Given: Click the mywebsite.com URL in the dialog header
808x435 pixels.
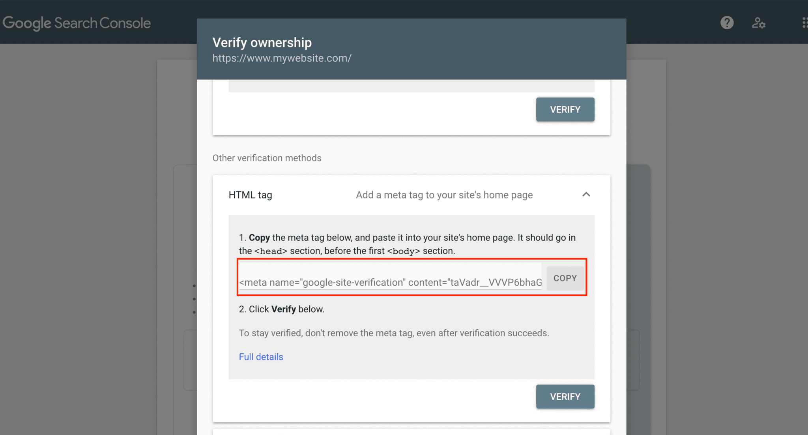Looking at the screenshot, I should pos(282,58).
